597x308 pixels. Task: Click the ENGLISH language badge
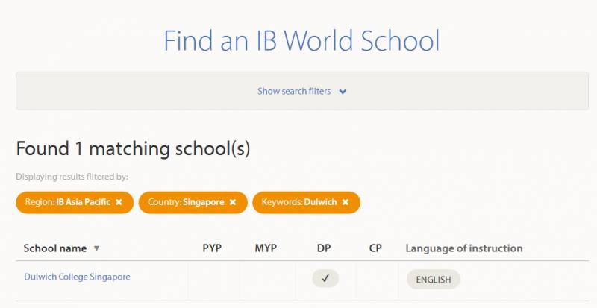tap(433, 280)
